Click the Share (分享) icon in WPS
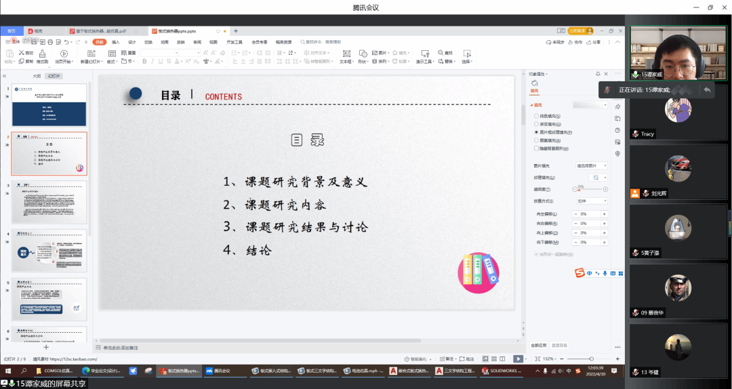 (x=588, y=42)
